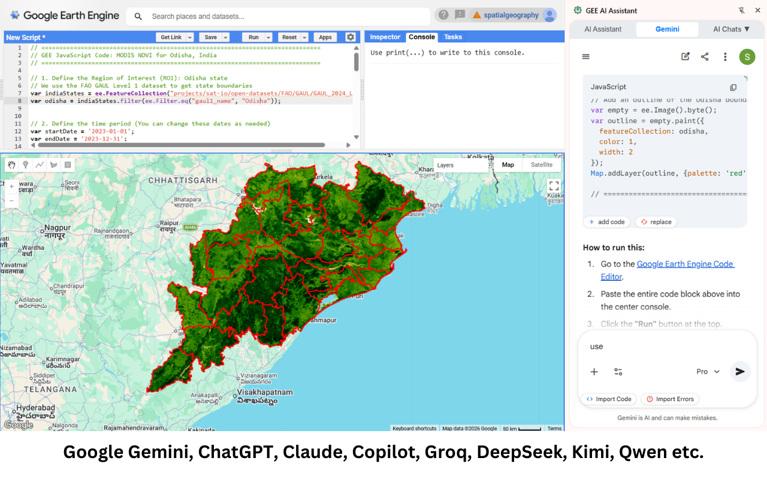Select the draw rectangle map tool
This screenshot has height=479, width=767.
[x=67, y=165]
